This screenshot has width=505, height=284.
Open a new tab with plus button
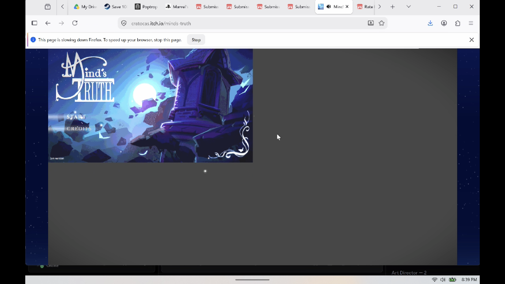click(x=393, y=7)
